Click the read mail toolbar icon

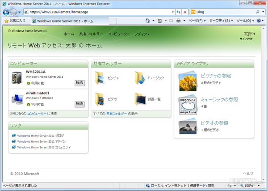tap(171, 21)
